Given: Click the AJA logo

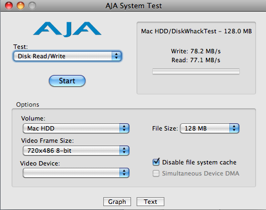Looking at the screenshot, I should (67, 29).
